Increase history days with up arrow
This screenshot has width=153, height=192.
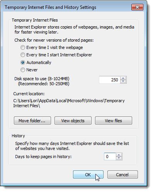pos(119,155)
